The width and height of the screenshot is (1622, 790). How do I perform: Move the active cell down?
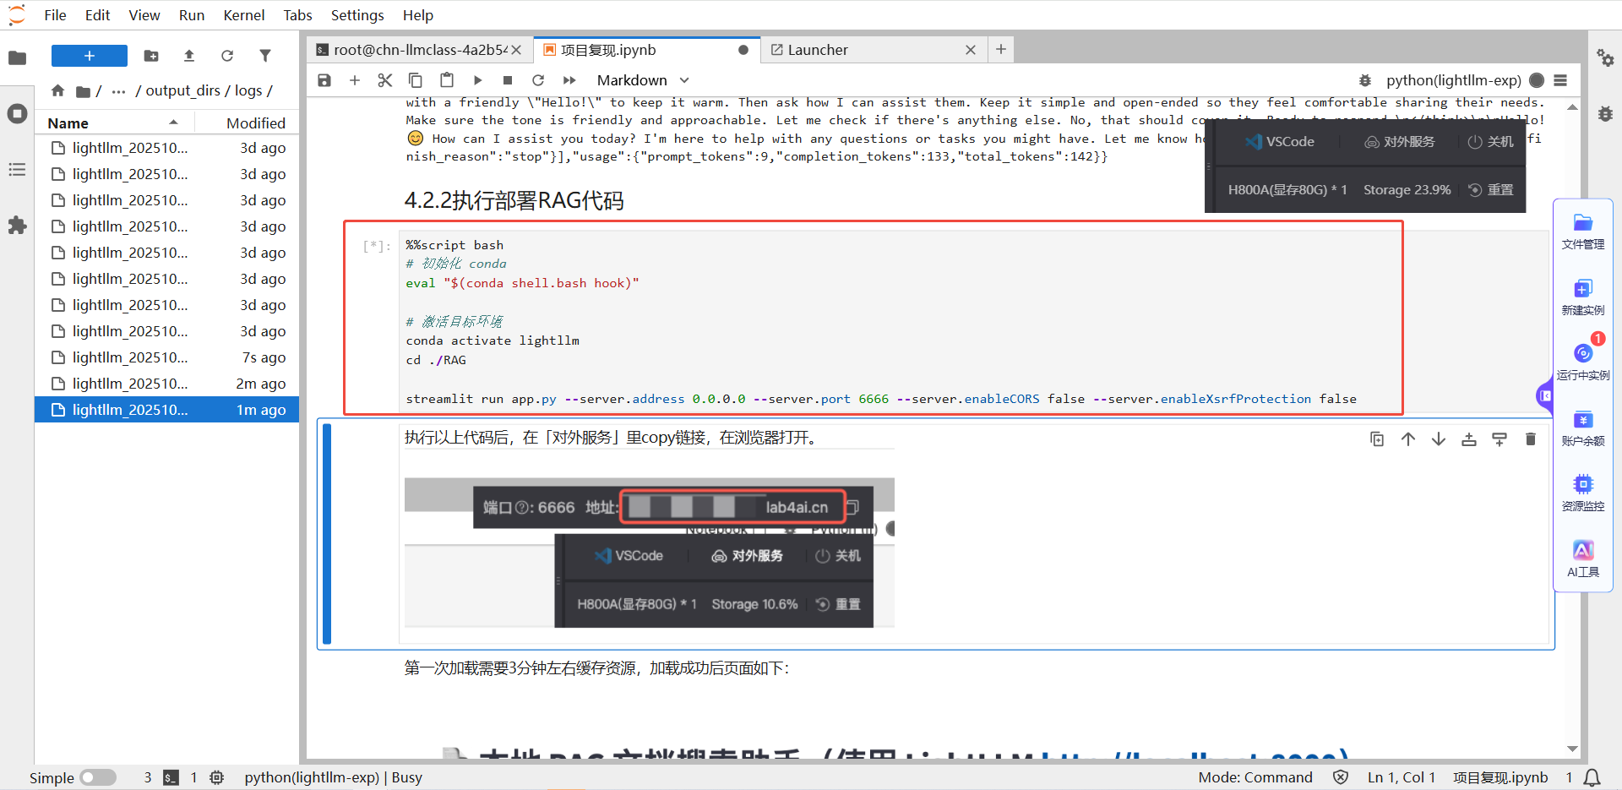[x=1438, y=439]
